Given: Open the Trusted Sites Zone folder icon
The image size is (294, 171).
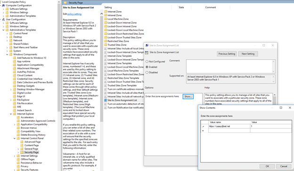Looking at the screenshot, I should click(x=106, y=45).
